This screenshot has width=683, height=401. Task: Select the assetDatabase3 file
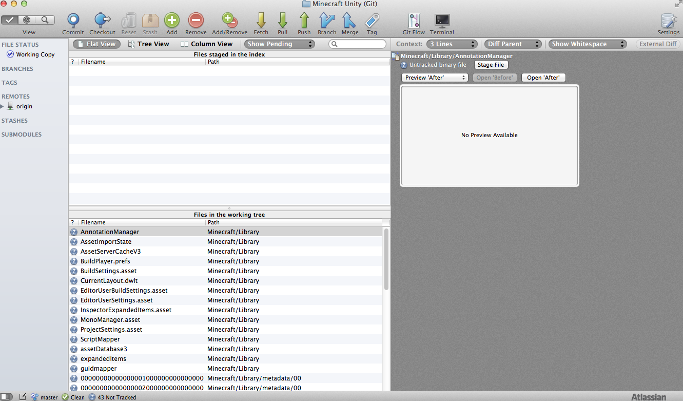click(226, 349)
